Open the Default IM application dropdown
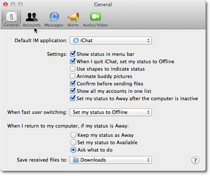Viewport: 210px width, 176px height. tap(111, 41)
